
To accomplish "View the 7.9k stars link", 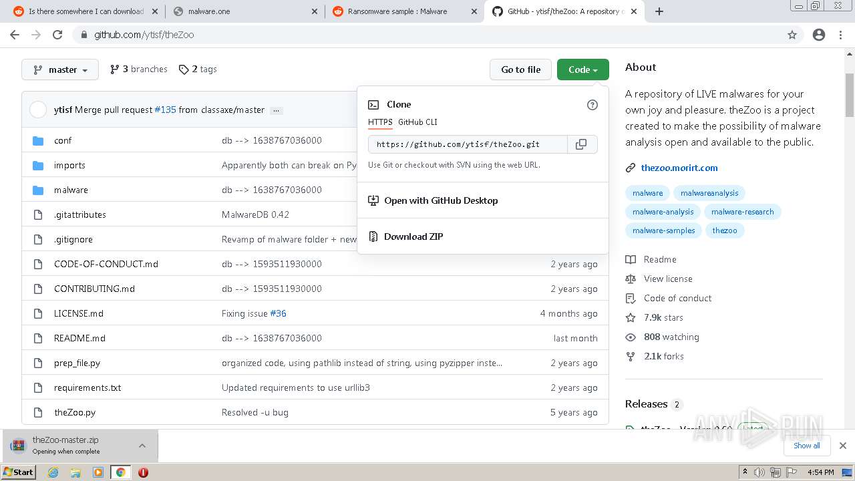I will 663,317.
